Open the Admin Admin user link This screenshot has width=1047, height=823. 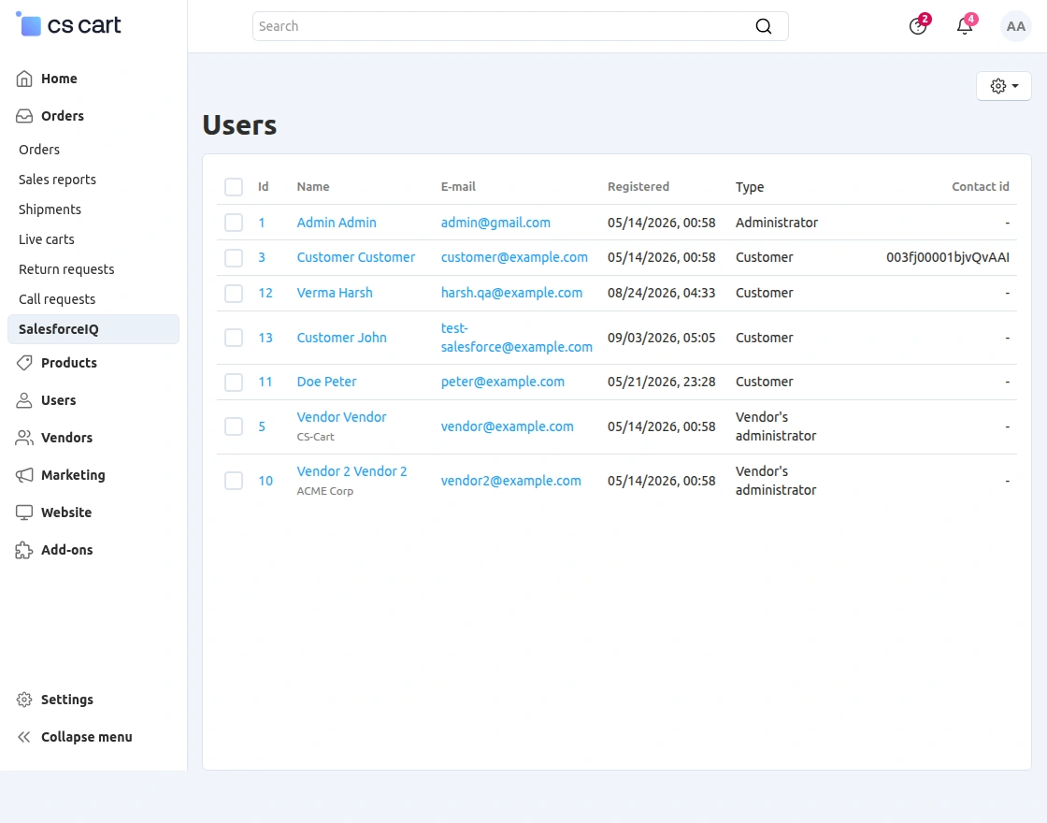pos(337,223)
